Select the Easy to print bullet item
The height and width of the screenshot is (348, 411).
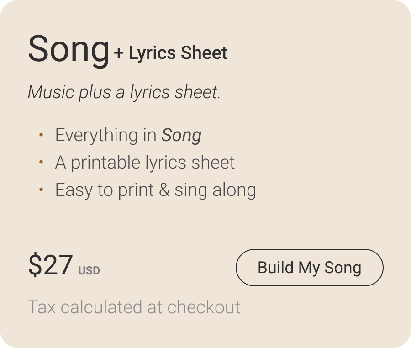pyautogui.click(x=155, y=190)
